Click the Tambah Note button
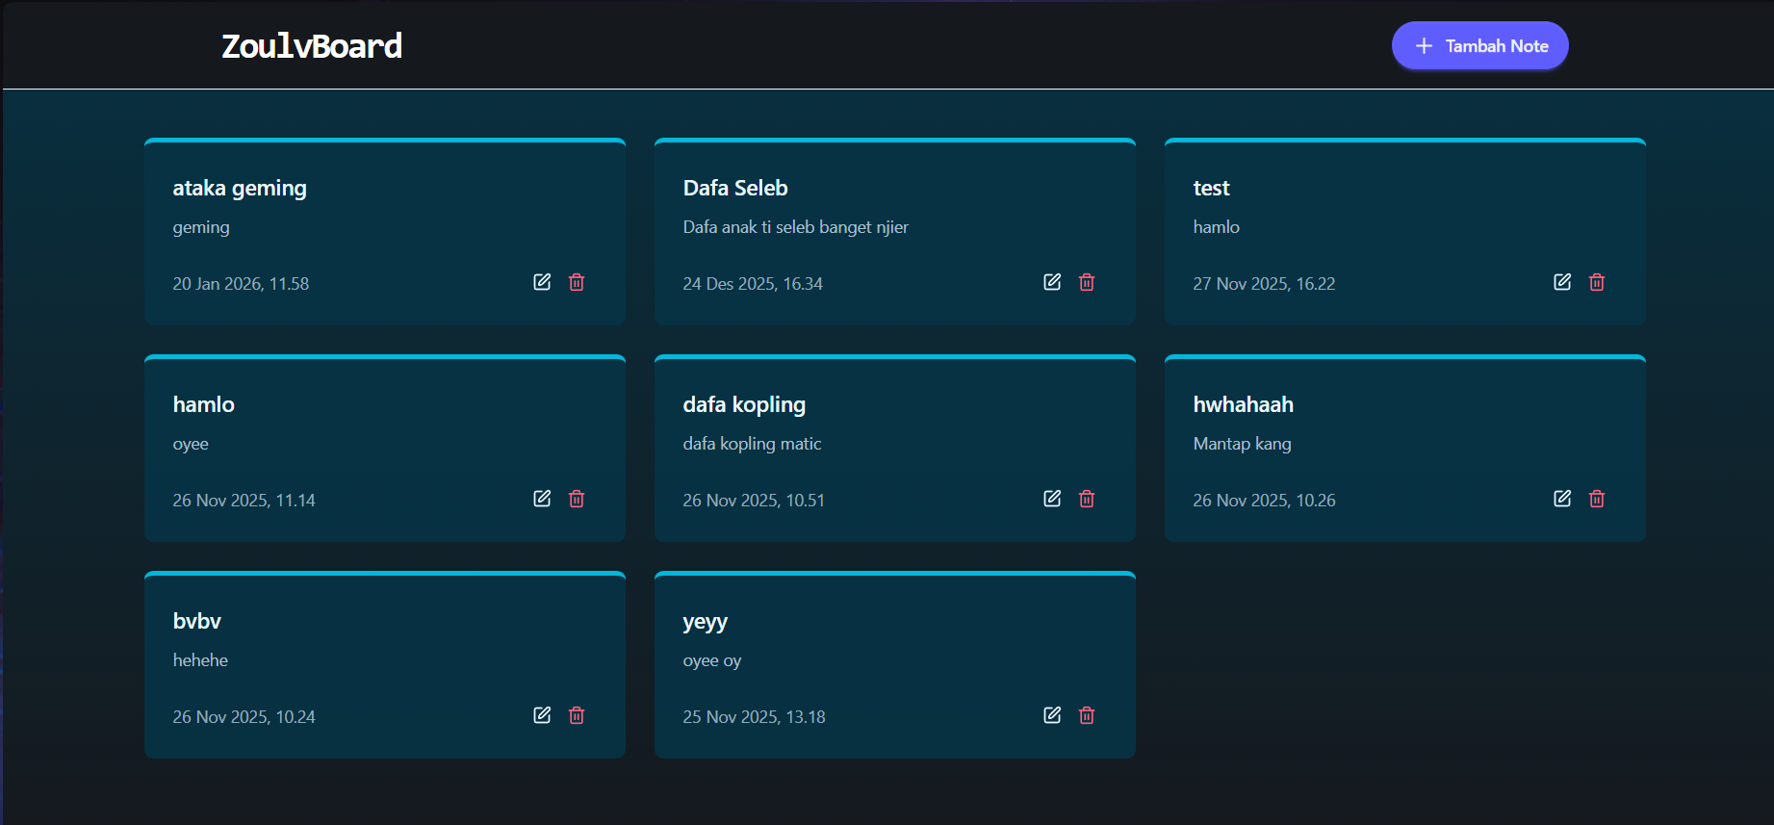Screen dimensions: 1774x825 (1479, 46)
